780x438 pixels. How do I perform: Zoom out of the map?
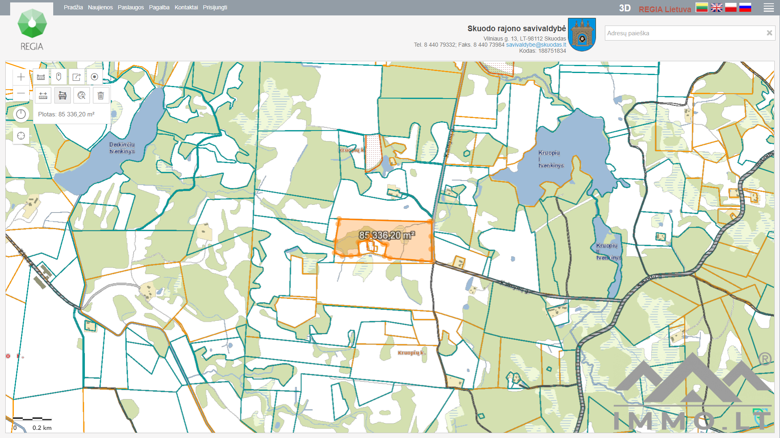coord(21,93)
